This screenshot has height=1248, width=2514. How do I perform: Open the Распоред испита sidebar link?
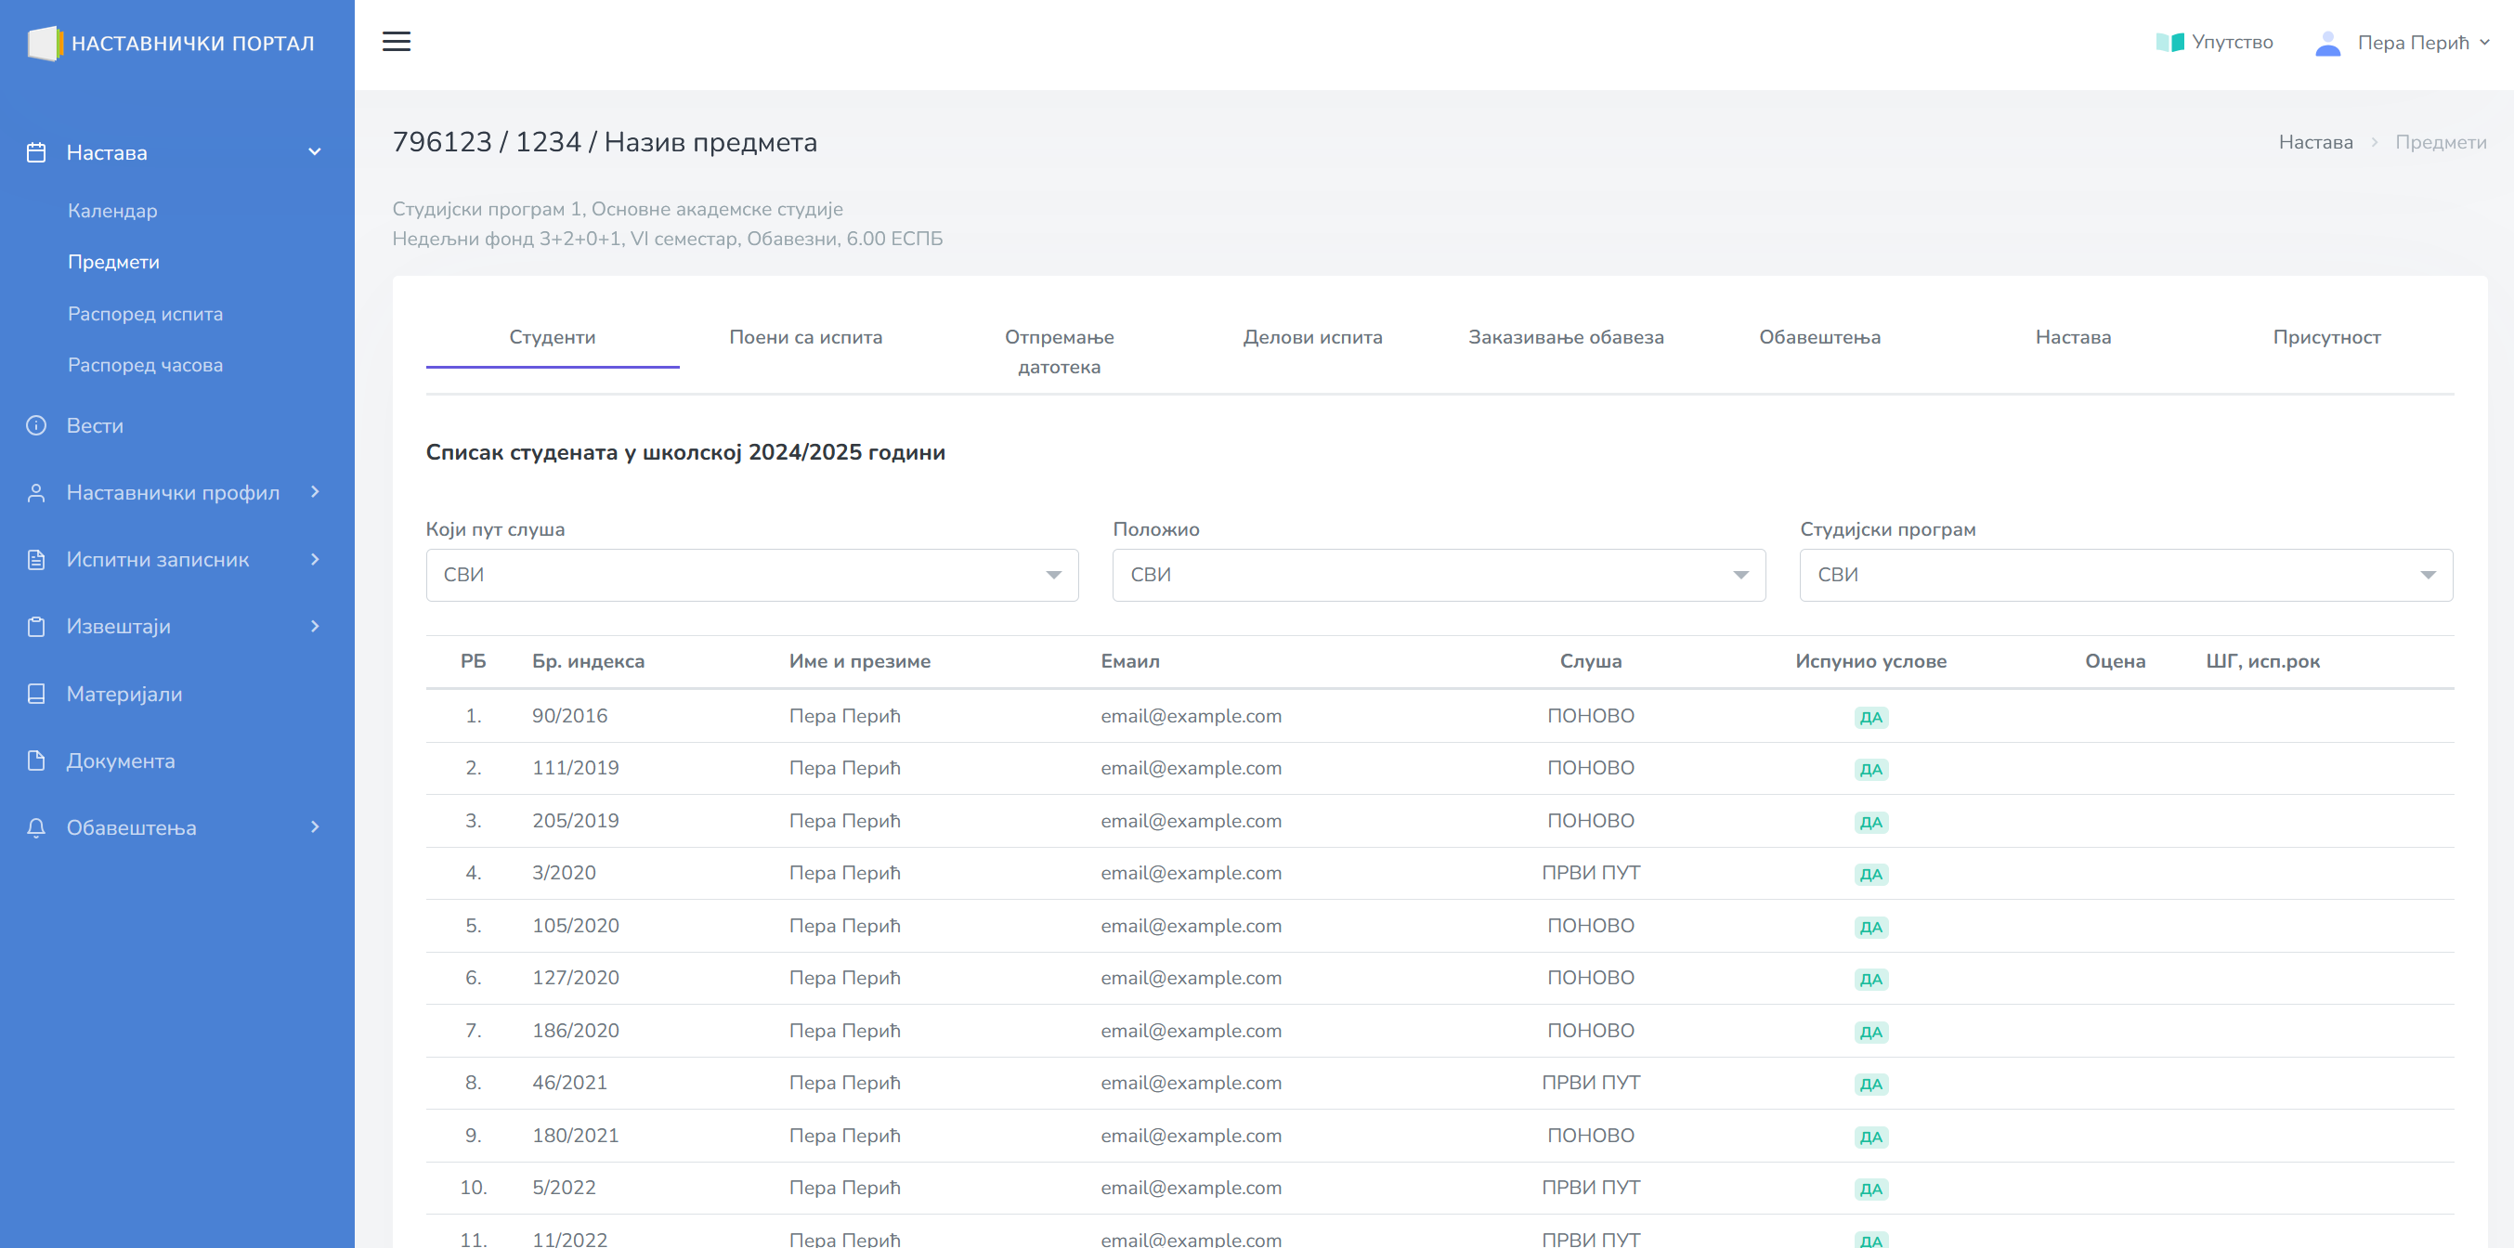click(x=146, y=314)
